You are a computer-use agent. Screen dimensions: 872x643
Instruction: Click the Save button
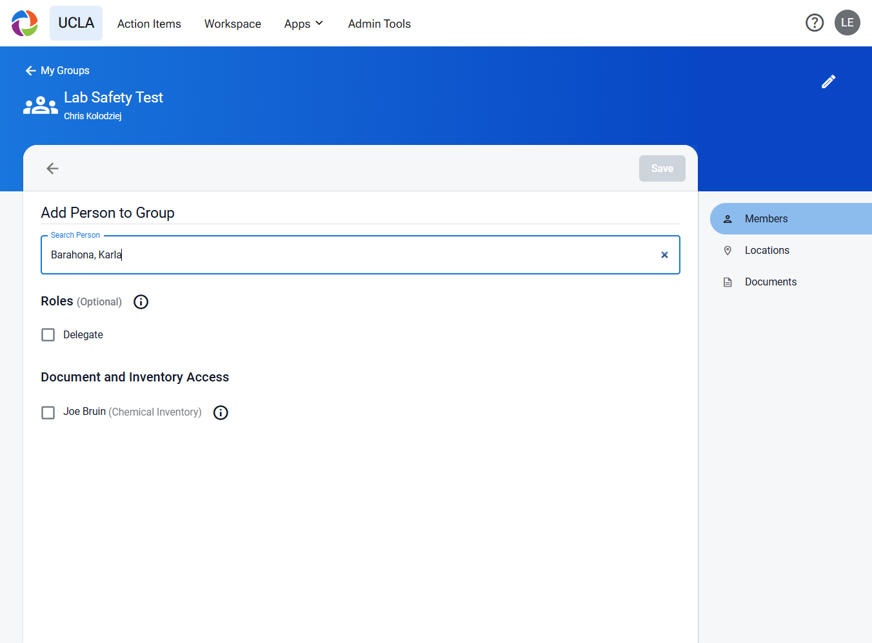pos(662,168)
